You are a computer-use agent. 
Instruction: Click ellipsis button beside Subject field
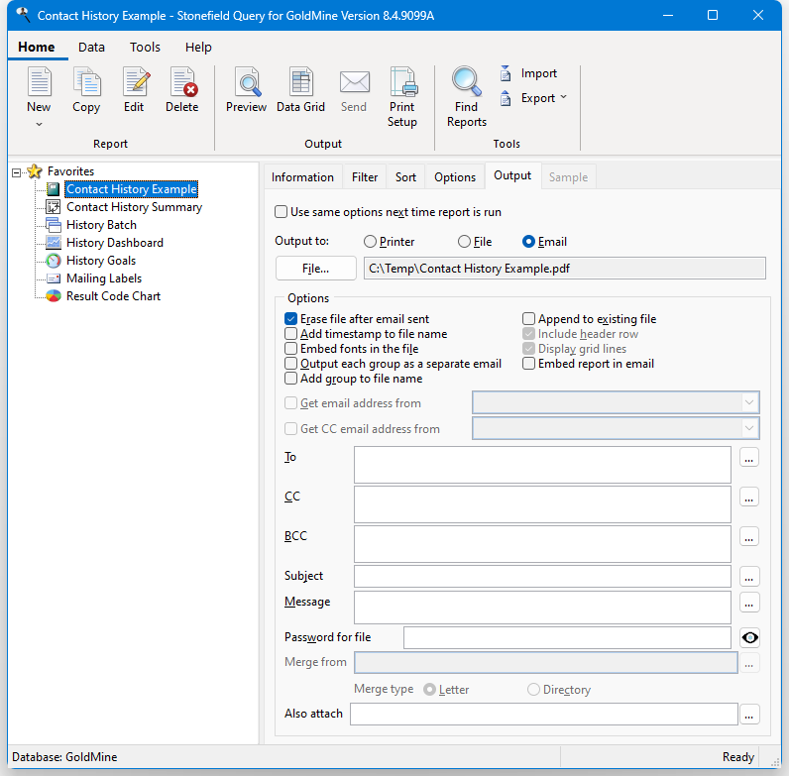tap(749, 577)
